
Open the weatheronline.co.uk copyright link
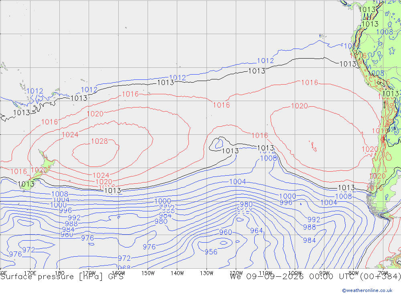point(367,290)
